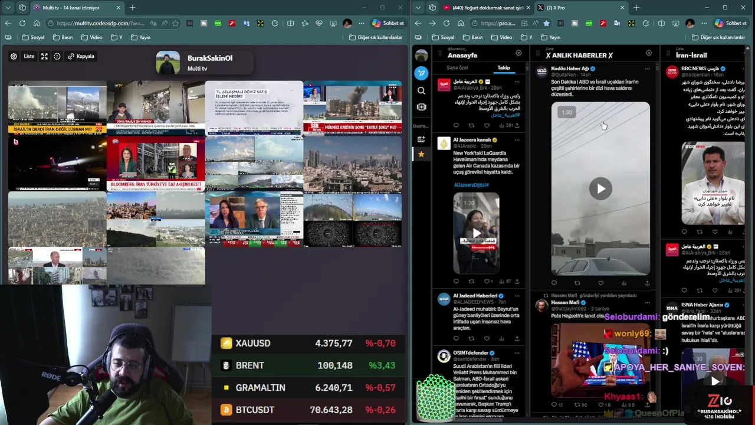Image resolution: width=755 pixels, height=425 pixels.
Task: Open search in X Pro sidebar
Action: (421, 91)
